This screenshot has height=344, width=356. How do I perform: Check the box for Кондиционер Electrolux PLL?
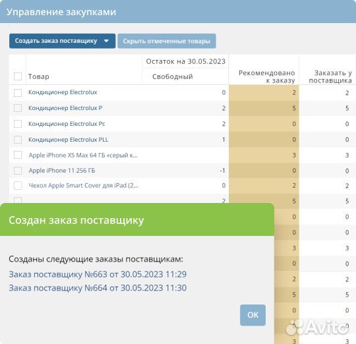[18, 140]
